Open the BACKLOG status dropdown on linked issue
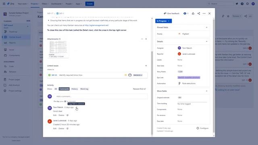 138,75
